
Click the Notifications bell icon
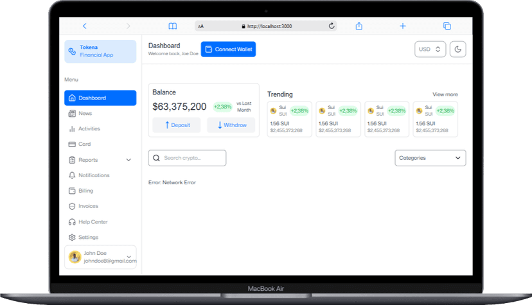[x=72, y=175]
